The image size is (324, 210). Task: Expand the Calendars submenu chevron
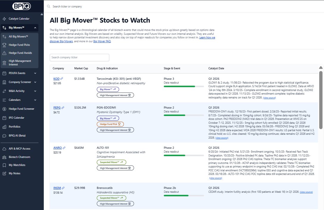[35, 100]
